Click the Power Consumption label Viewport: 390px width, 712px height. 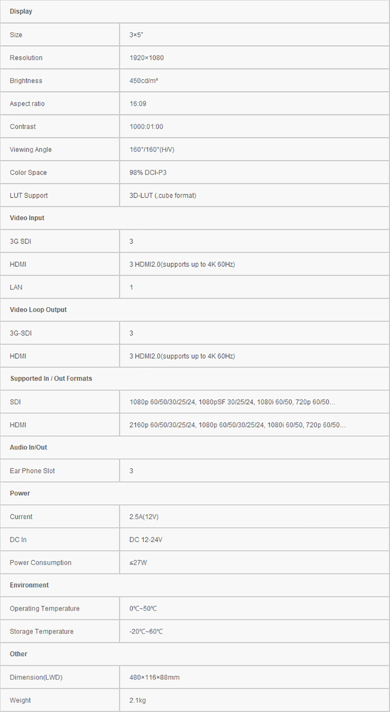point(40,563)
